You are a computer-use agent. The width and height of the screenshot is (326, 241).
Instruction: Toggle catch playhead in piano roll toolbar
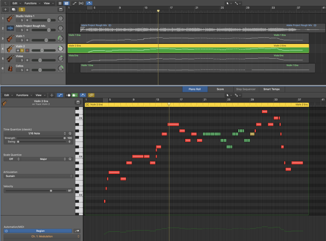tap(83, 95)
